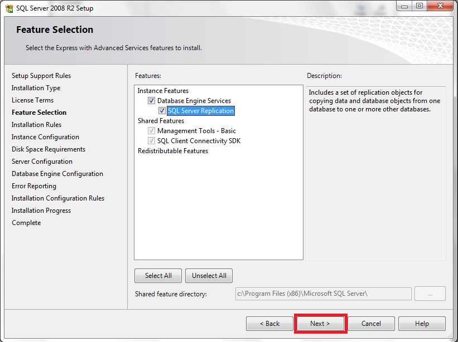Select the SQL Server Replication feature label
The height and width of the screenshot is (342, 458).
pyautogui.click(x=201, y=111)
